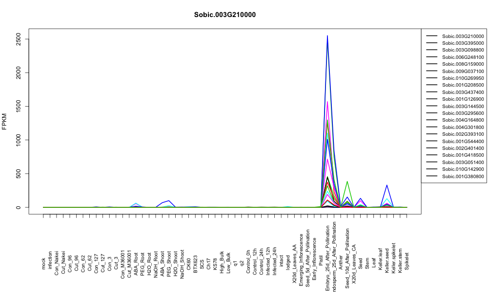Click the plot title Sobic.003G210000
Image resolution: width=488 pixels, height=292 pixels.
click(x=224, y=15)
